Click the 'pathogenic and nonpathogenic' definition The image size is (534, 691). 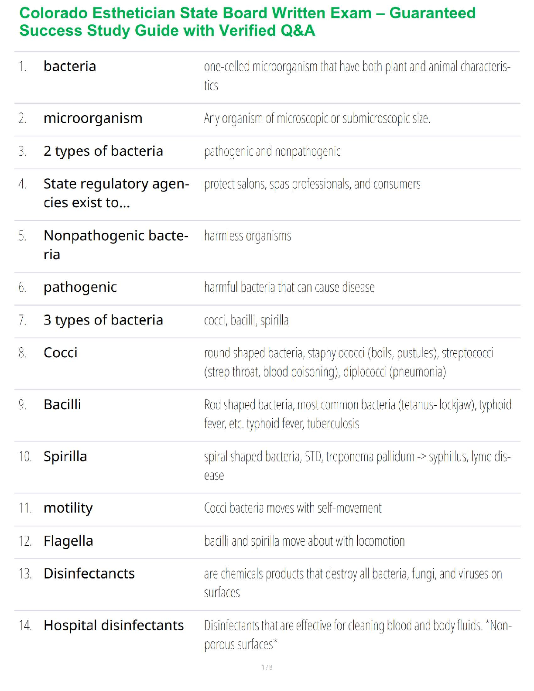pyautogui.click(x=272, y=151)
